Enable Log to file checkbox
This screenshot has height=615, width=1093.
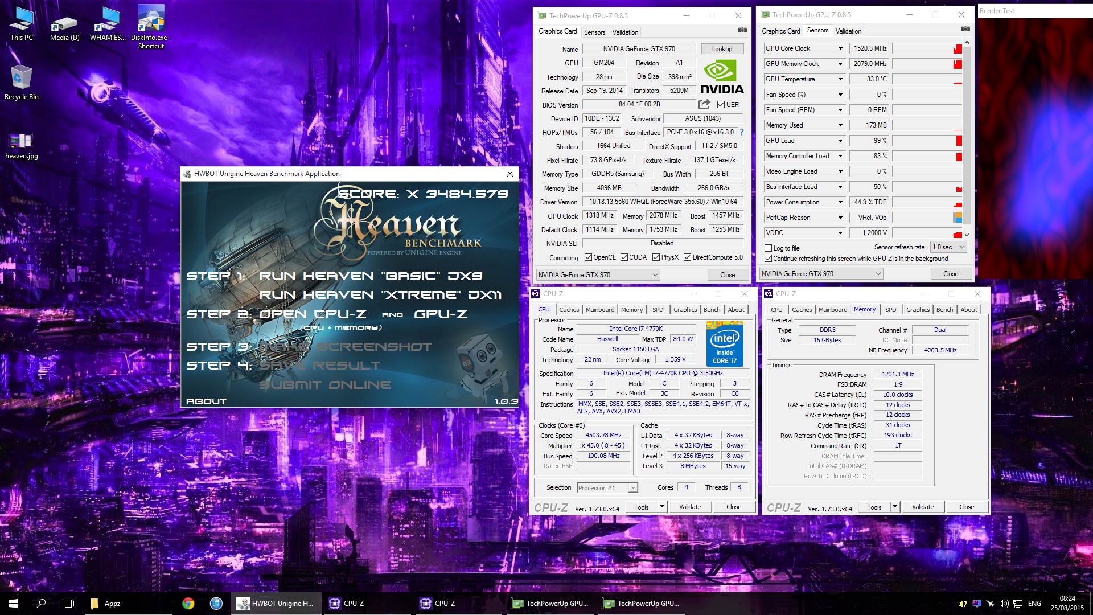point(768,248)
